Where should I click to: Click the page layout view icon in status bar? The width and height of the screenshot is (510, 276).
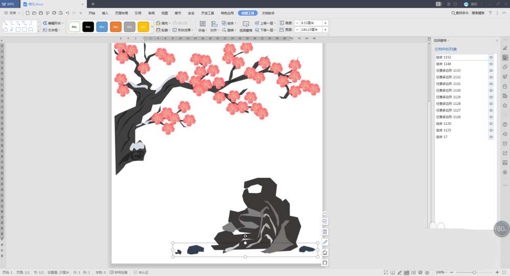pos(406,272)
